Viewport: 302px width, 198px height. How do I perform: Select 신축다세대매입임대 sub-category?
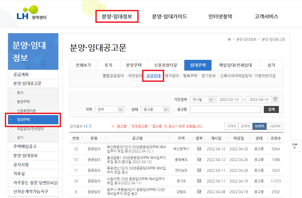tap(236, 76)
